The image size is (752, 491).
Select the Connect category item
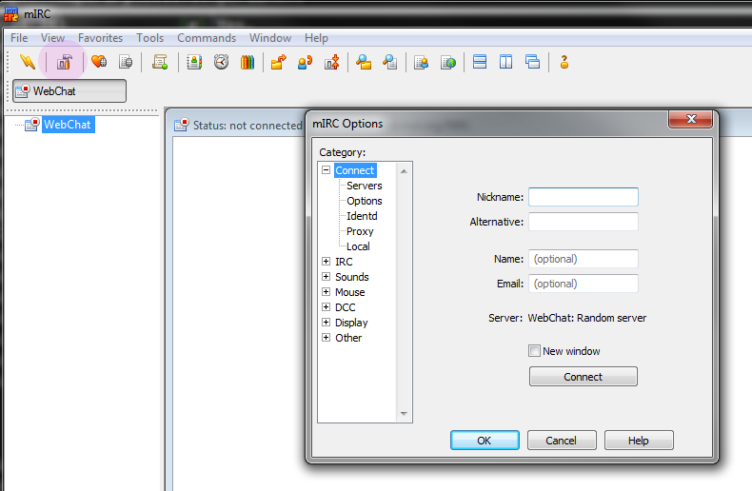tap(355, 170)
